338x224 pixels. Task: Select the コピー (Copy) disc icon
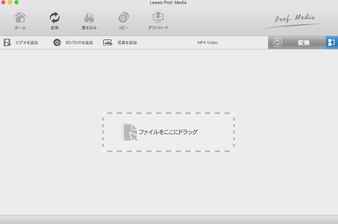click(x=123, y=18)
